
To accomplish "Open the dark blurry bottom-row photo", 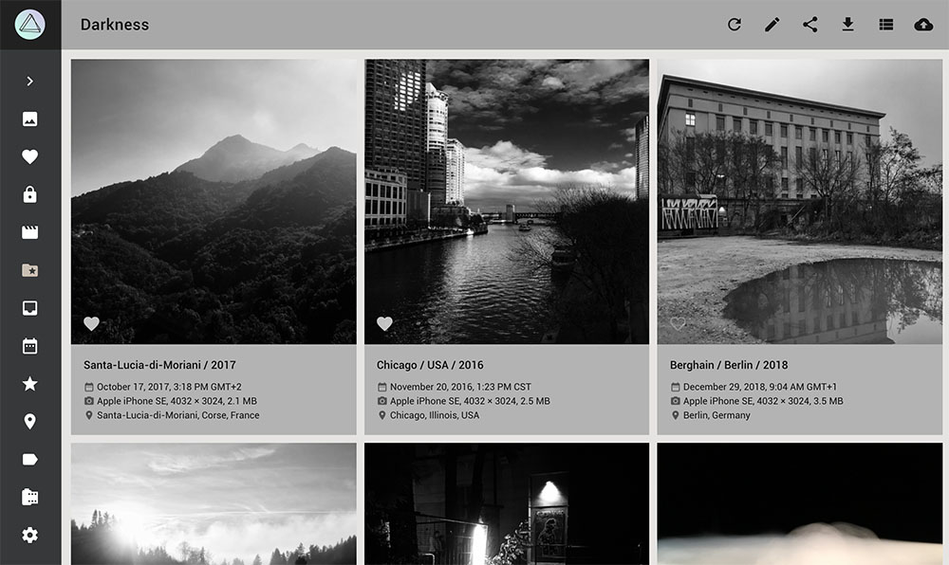I will click(x=799, y=504).
